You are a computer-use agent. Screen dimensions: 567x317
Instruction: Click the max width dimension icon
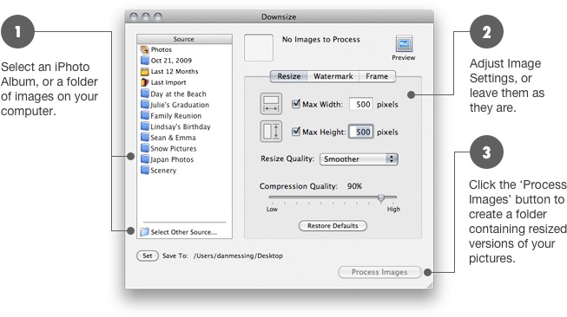coord(271,104)
